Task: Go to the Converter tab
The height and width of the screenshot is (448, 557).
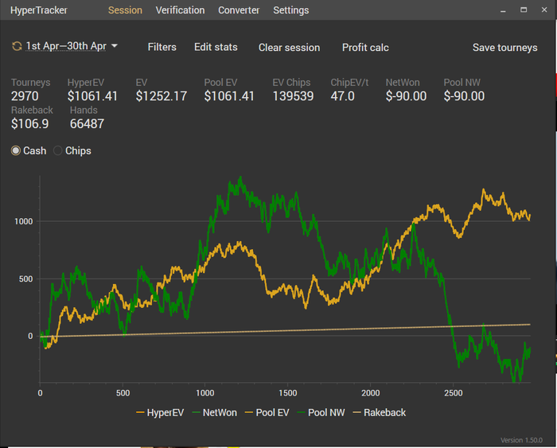Action: (239, 10)
